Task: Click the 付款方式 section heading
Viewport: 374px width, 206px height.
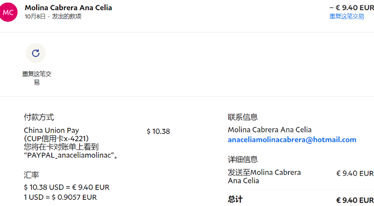Action: click(x=39, y=117)
